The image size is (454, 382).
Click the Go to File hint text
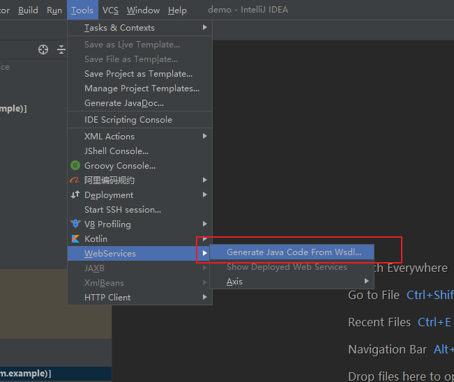374,295
